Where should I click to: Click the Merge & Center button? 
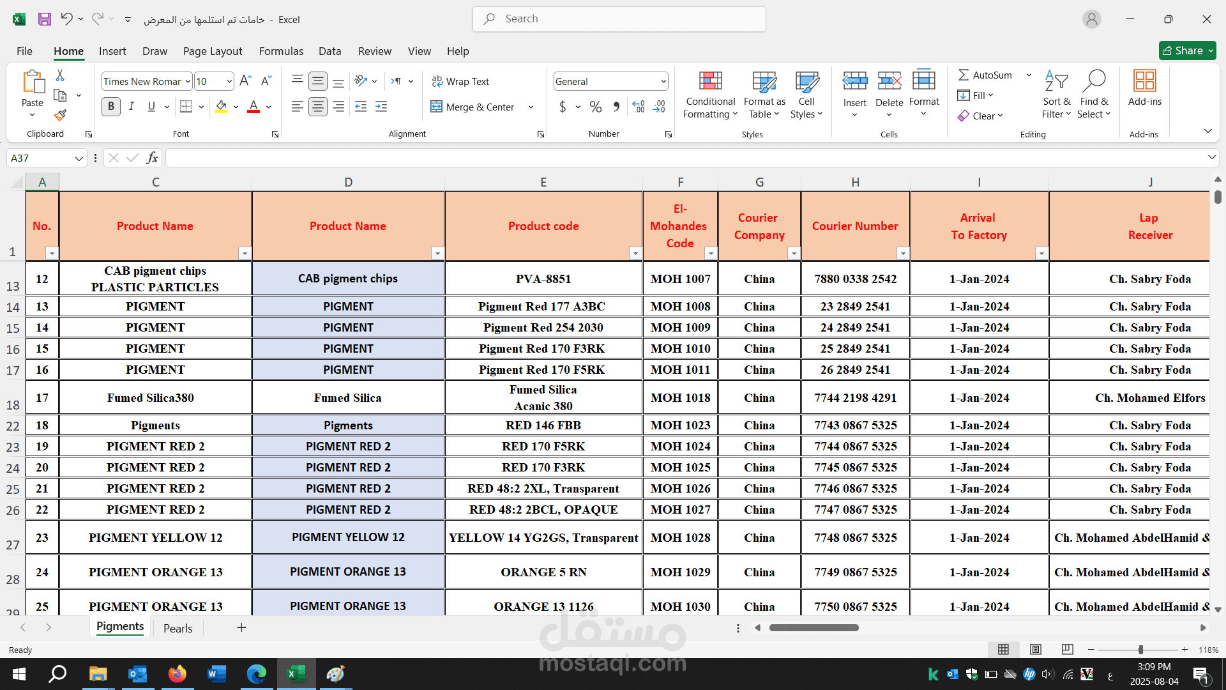coord(473,107)
